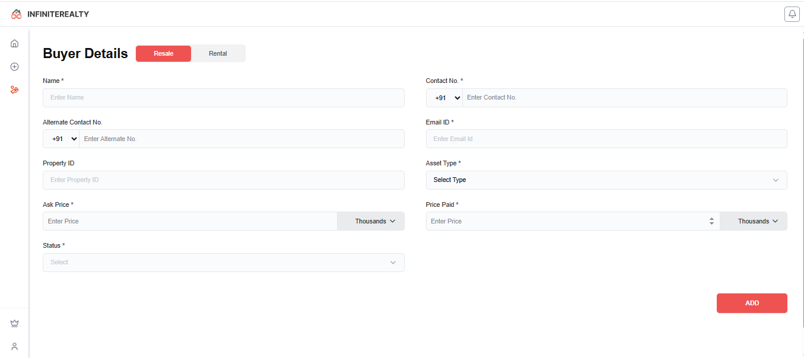Focus the Enter Name input field
The height and width of the screenshot is (358, 804).
pyautogui.click(x=224, y=98)
